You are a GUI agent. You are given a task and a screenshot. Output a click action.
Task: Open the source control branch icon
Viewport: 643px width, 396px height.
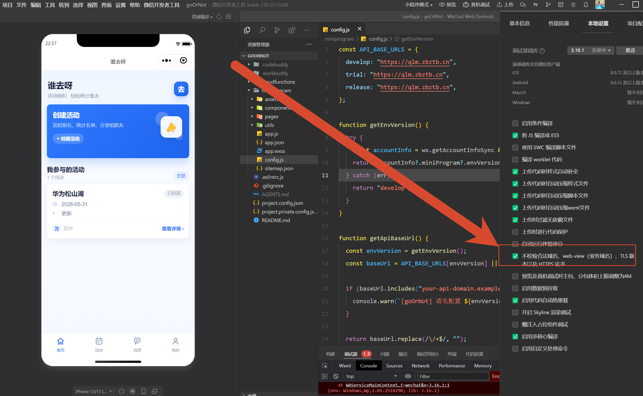(x=277, y=30)
